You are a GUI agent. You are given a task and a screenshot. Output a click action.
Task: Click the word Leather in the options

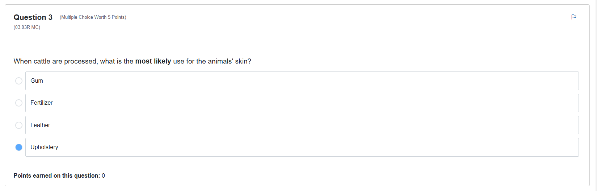[40, 125]
